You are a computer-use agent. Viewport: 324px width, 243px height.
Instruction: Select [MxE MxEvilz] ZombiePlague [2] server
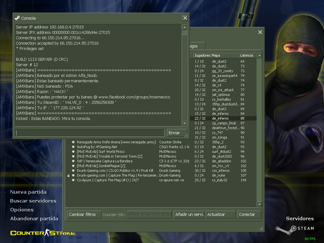pos(161,166)
